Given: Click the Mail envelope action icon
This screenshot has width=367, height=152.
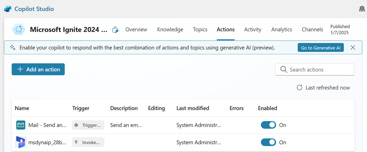Looking at the screenshot, I should (x=21, y=125).
